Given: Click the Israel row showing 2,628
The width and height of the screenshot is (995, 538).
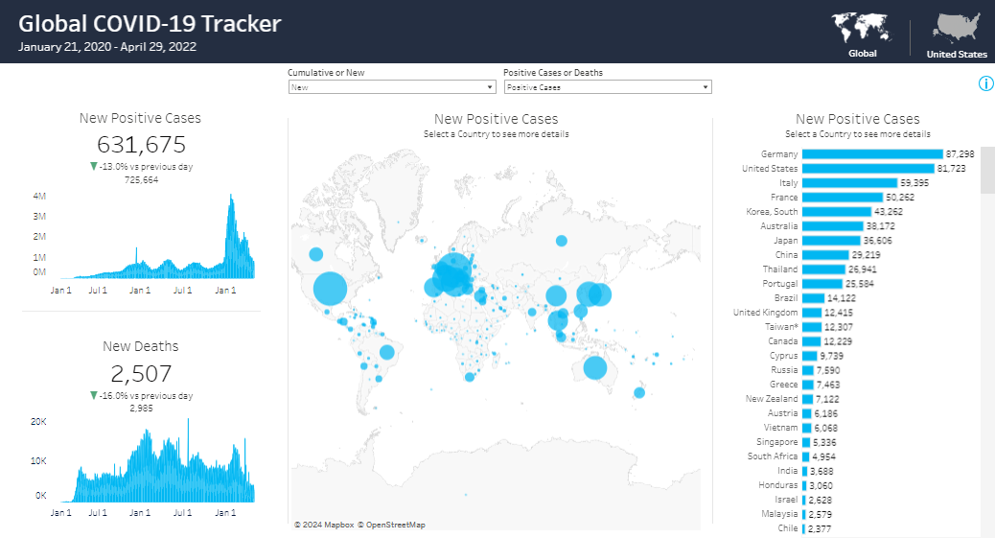Looking at the screenshot, I should click(803, 500).
